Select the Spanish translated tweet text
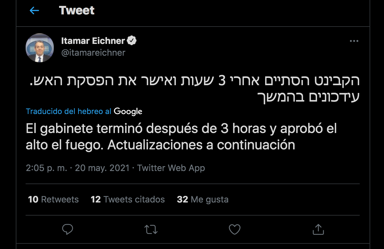 181,137
